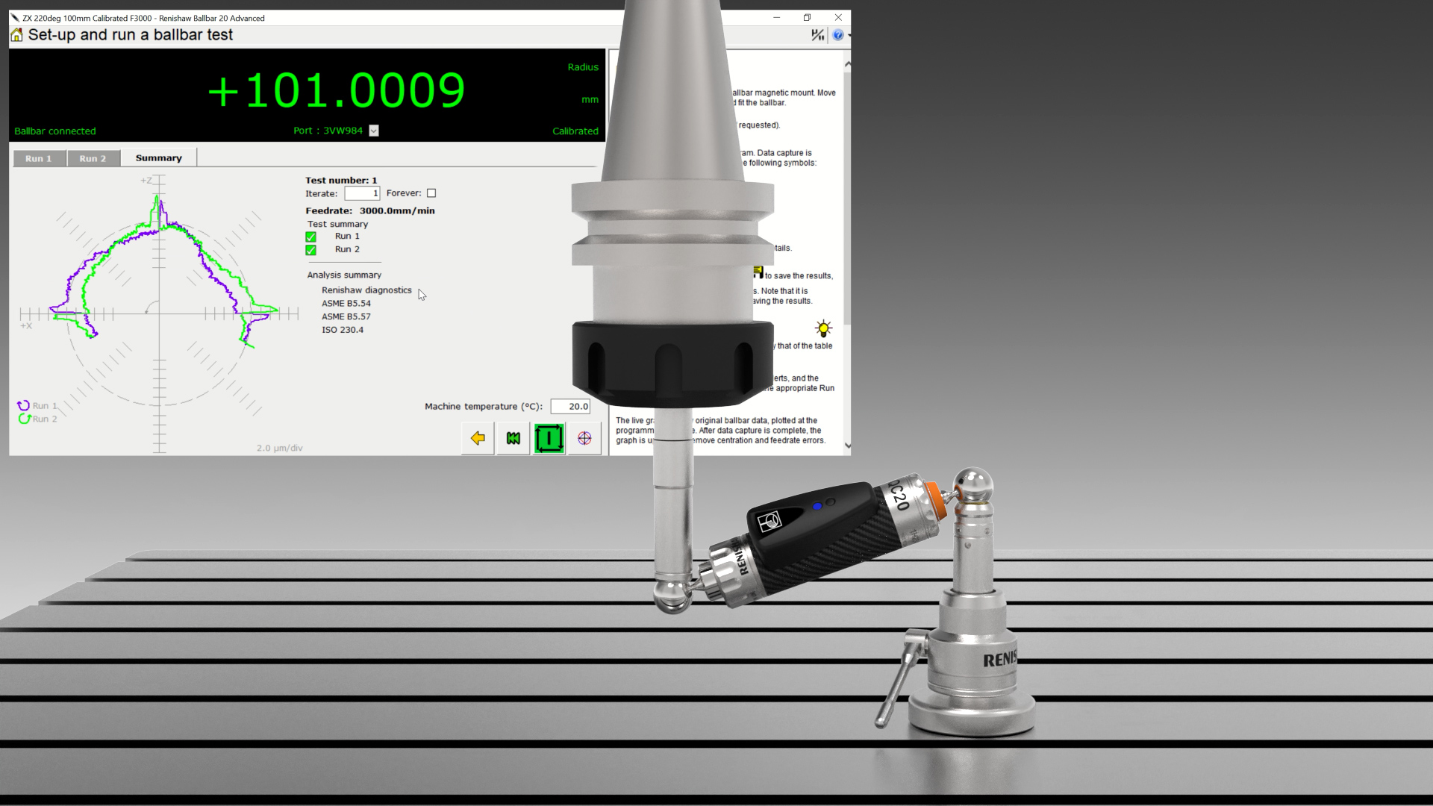This screenshot has width=1433, height=806.
Task: Click the 'Test number: 1' text
Action: point(341,180)
